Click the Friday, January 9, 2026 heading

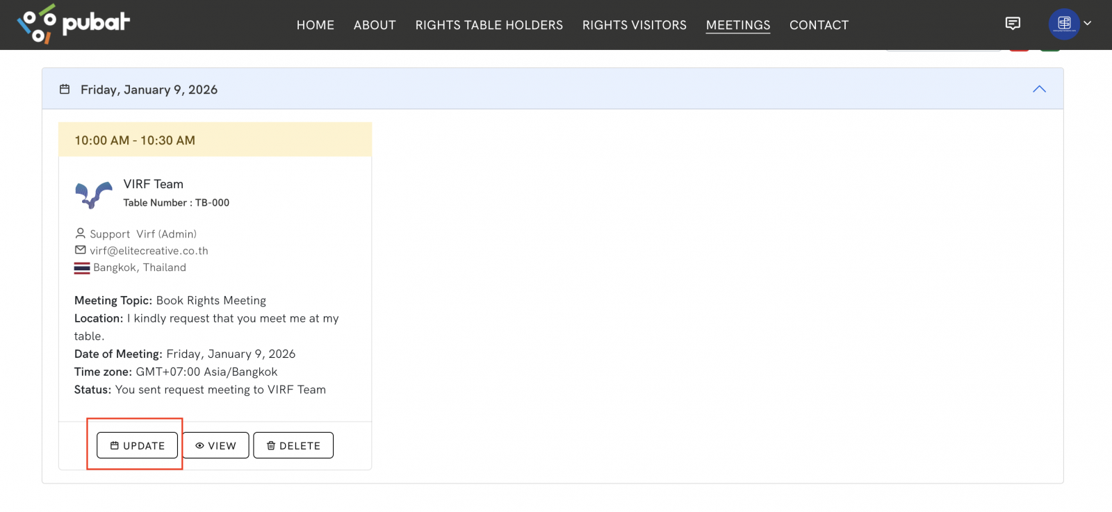[149, 90]
